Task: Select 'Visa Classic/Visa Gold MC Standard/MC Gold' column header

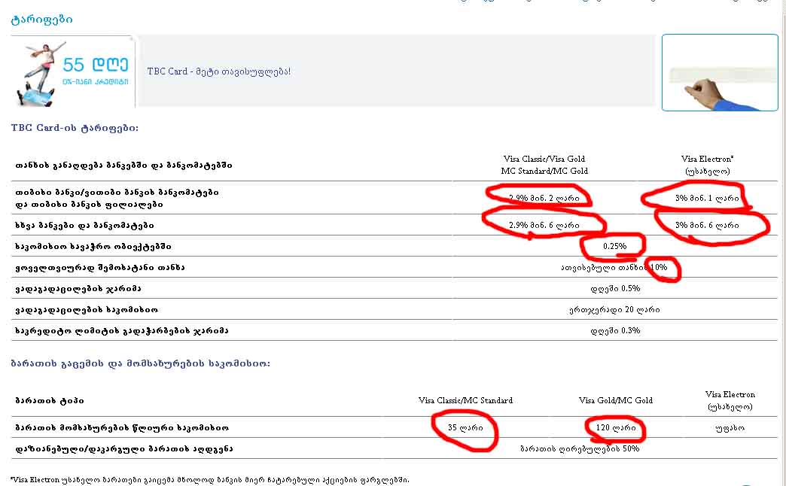Action: [544, 165]
